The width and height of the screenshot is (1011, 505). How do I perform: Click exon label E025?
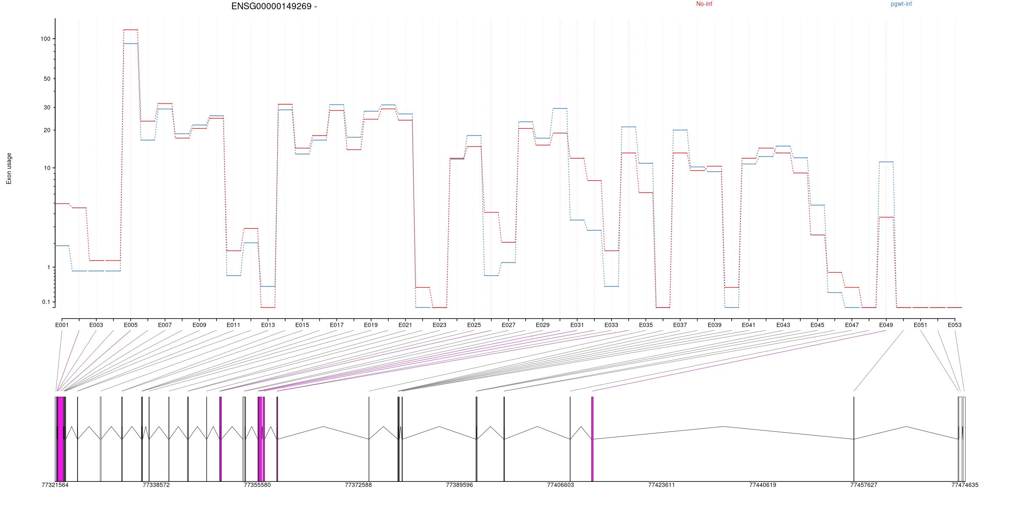[x=474, y=325]
